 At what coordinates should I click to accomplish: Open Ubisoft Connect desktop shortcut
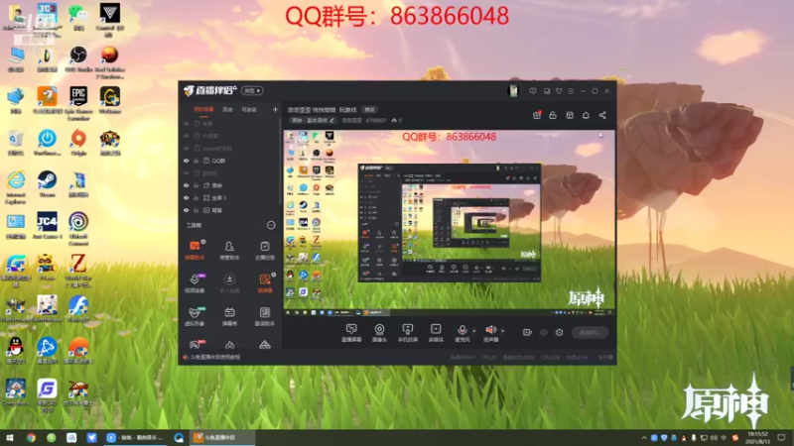coord(78,229)
